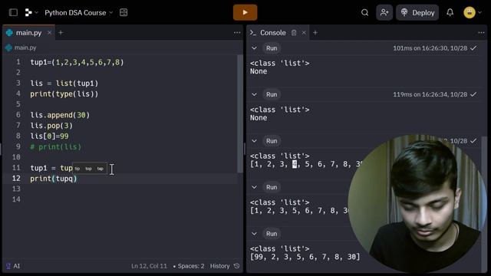Toggle the sidebar panel icon

(x=13, y=12)
